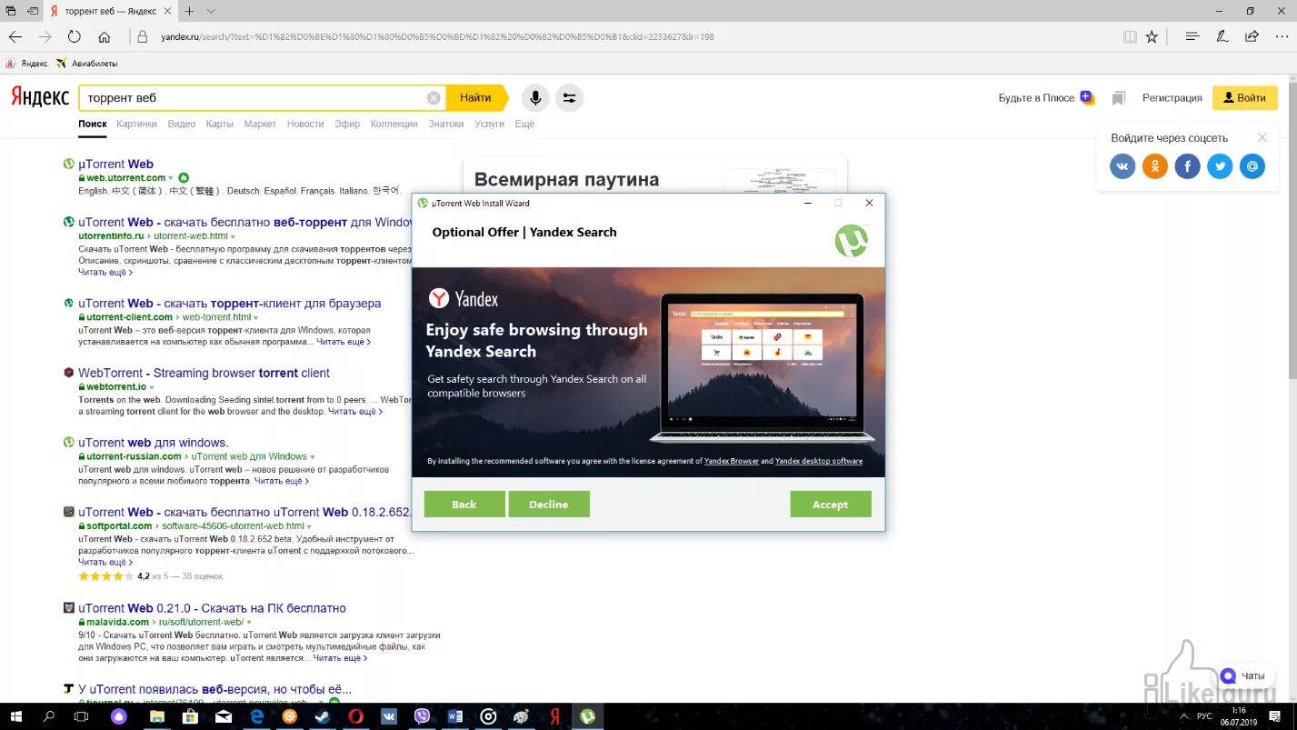
Task: Sign in with the VK social icon
Action: 1122,166
